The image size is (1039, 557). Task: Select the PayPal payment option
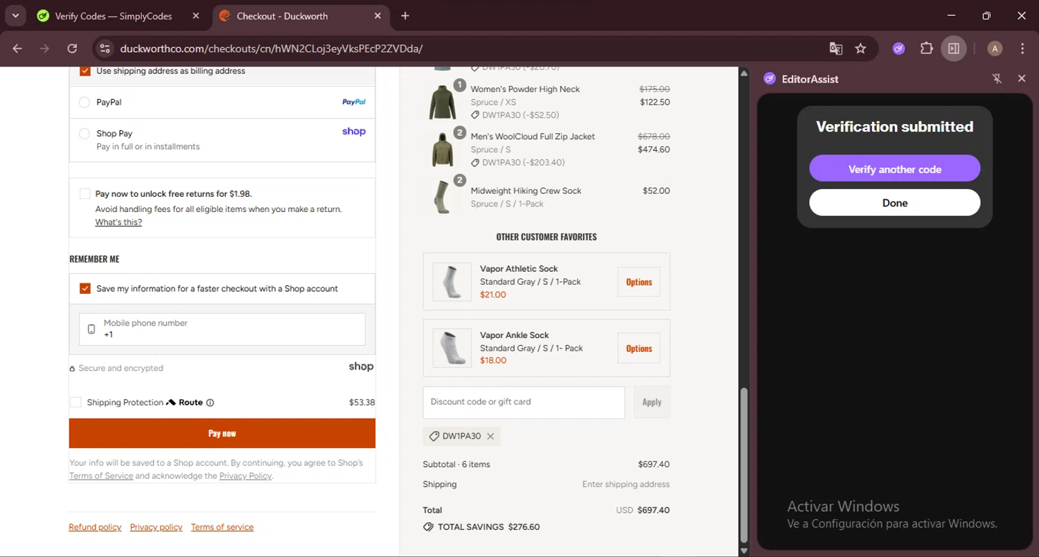pyautogui.click(x=85, y=103)
